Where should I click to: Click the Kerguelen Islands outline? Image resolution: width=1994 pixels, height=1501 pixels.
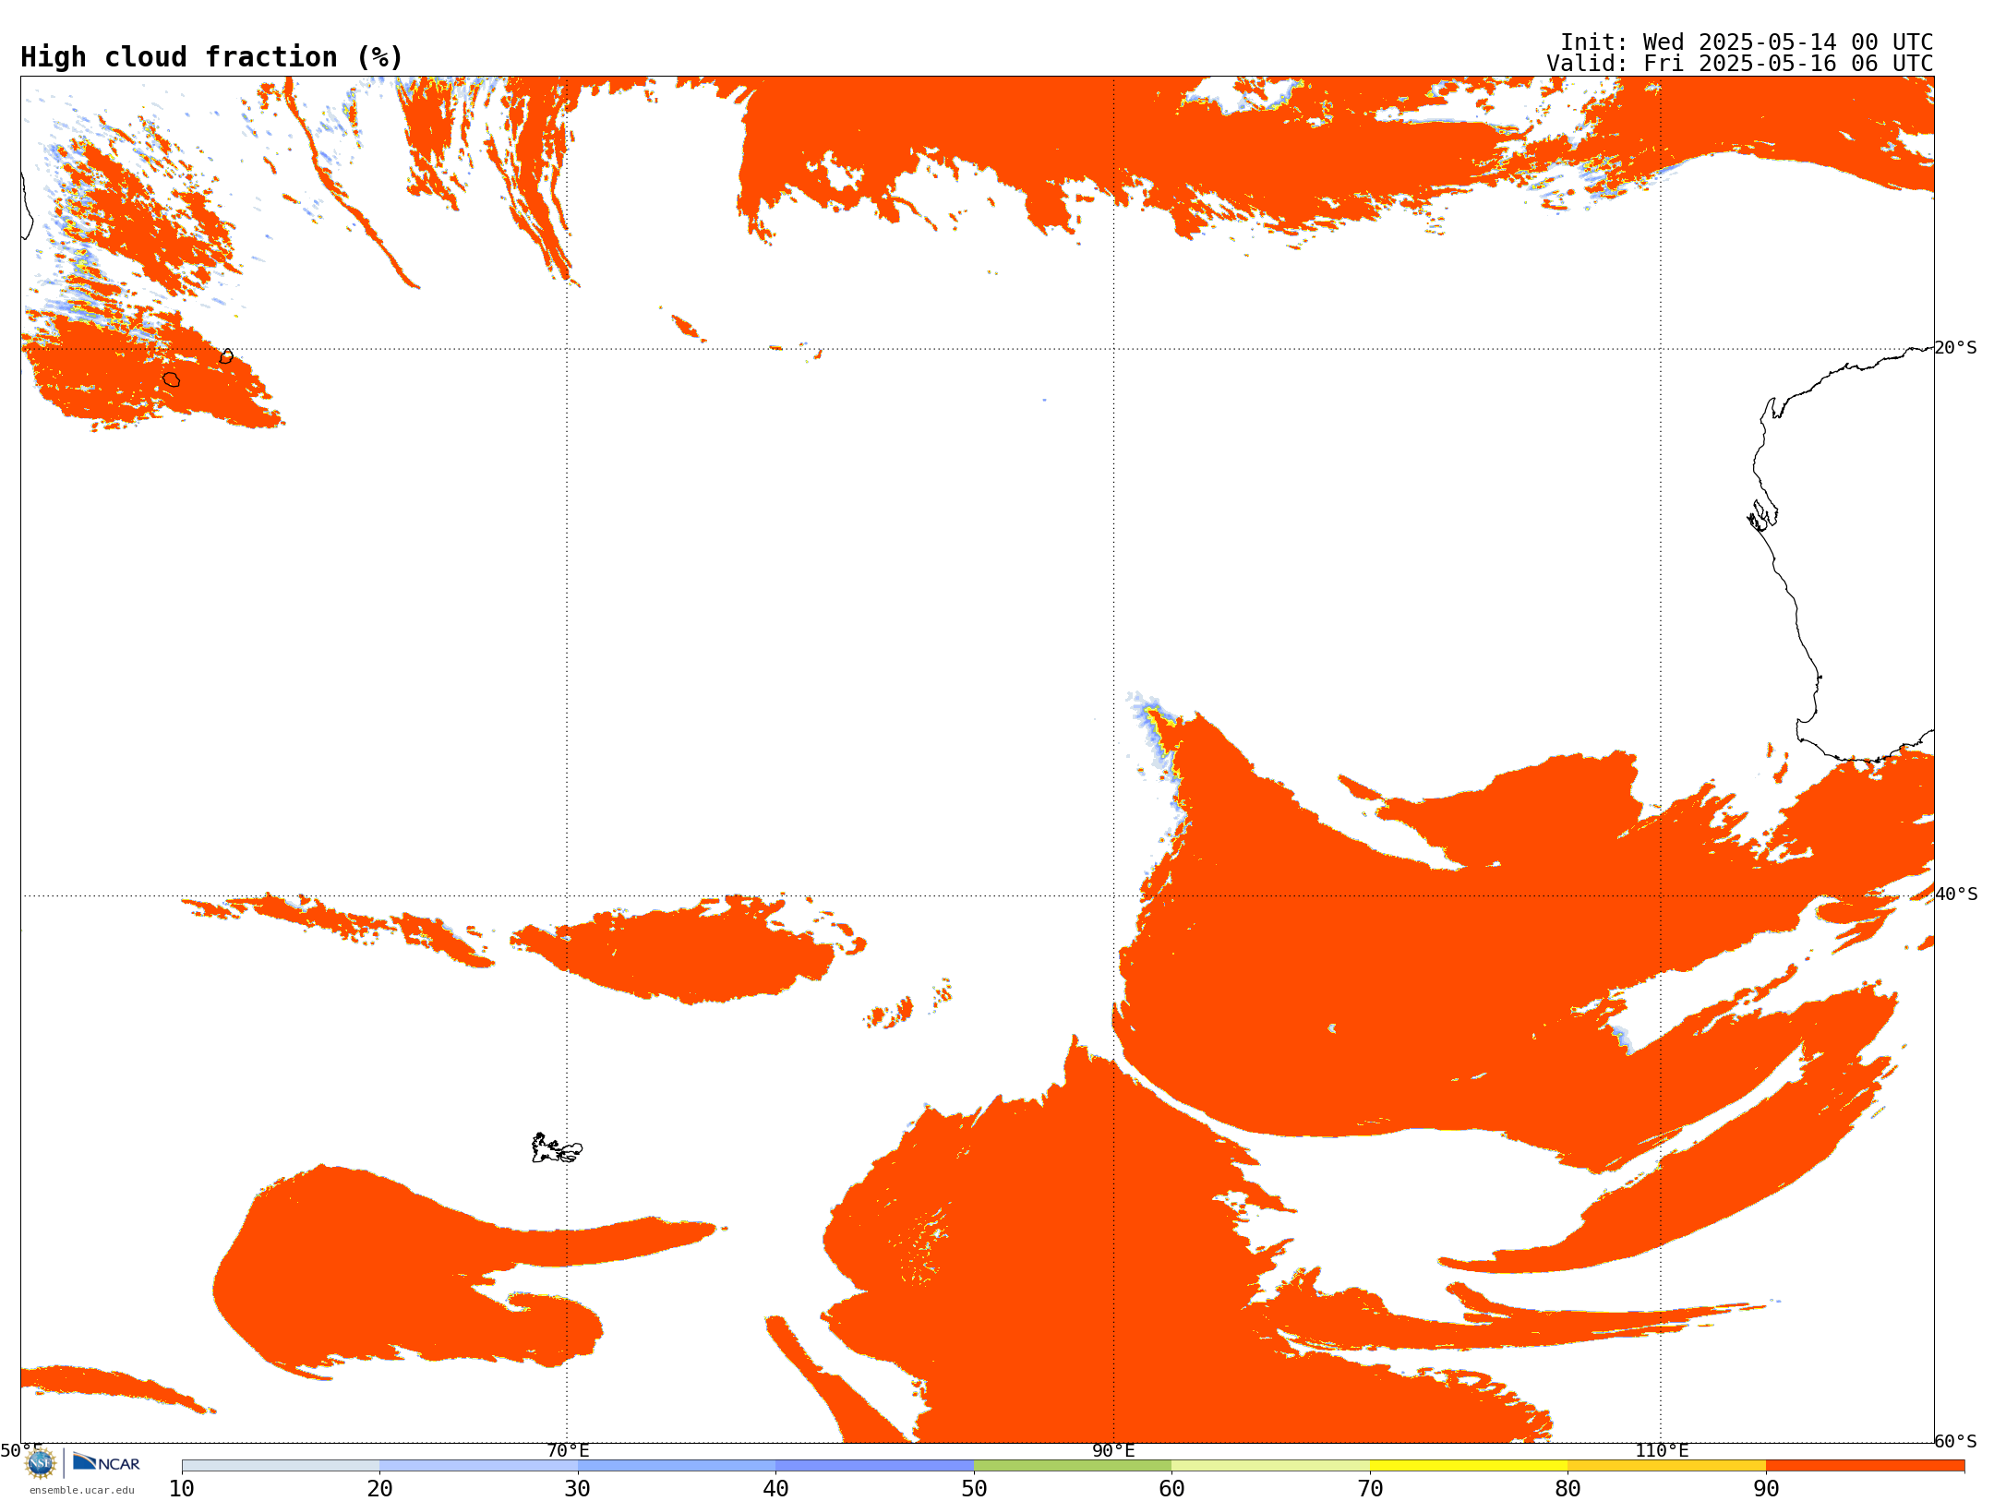(557, 1148)
